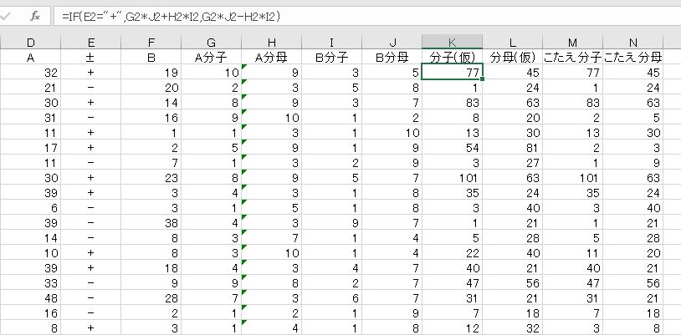The width and height of the screenshot is (681, 335).
Task: Select the cell showing 19 in column F
Action: [151, 73]
